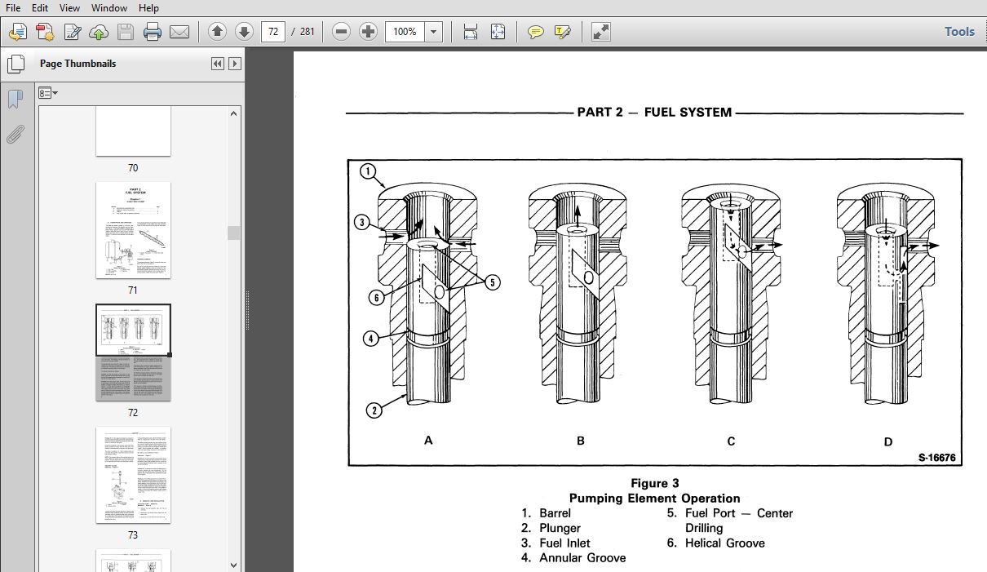Click the Add sticky note comment icon
The height and width of the screenshot is (572, 987).
(x=536, y=32)
